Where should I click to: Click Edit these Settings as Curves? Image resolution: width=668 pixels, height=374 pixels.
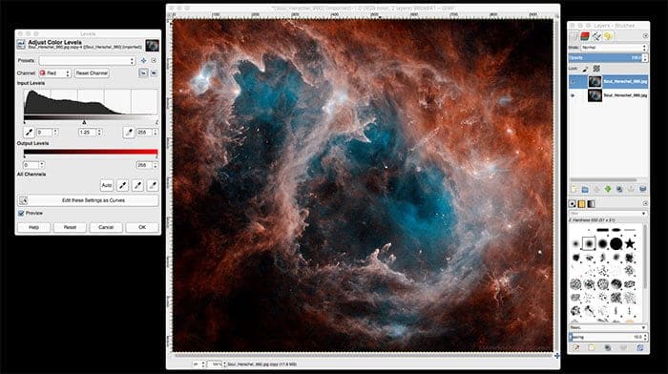click(88, 199)
